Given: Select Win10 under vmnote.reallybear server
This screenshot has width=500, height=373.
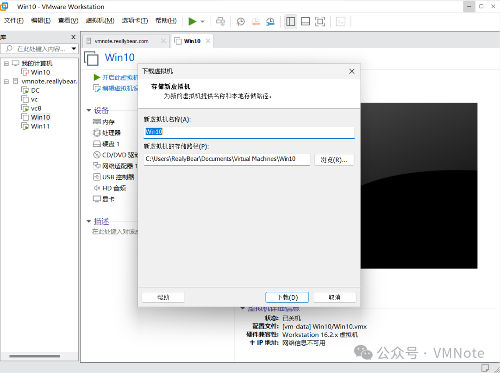Looking at the screenshot, I should point(40,117).
